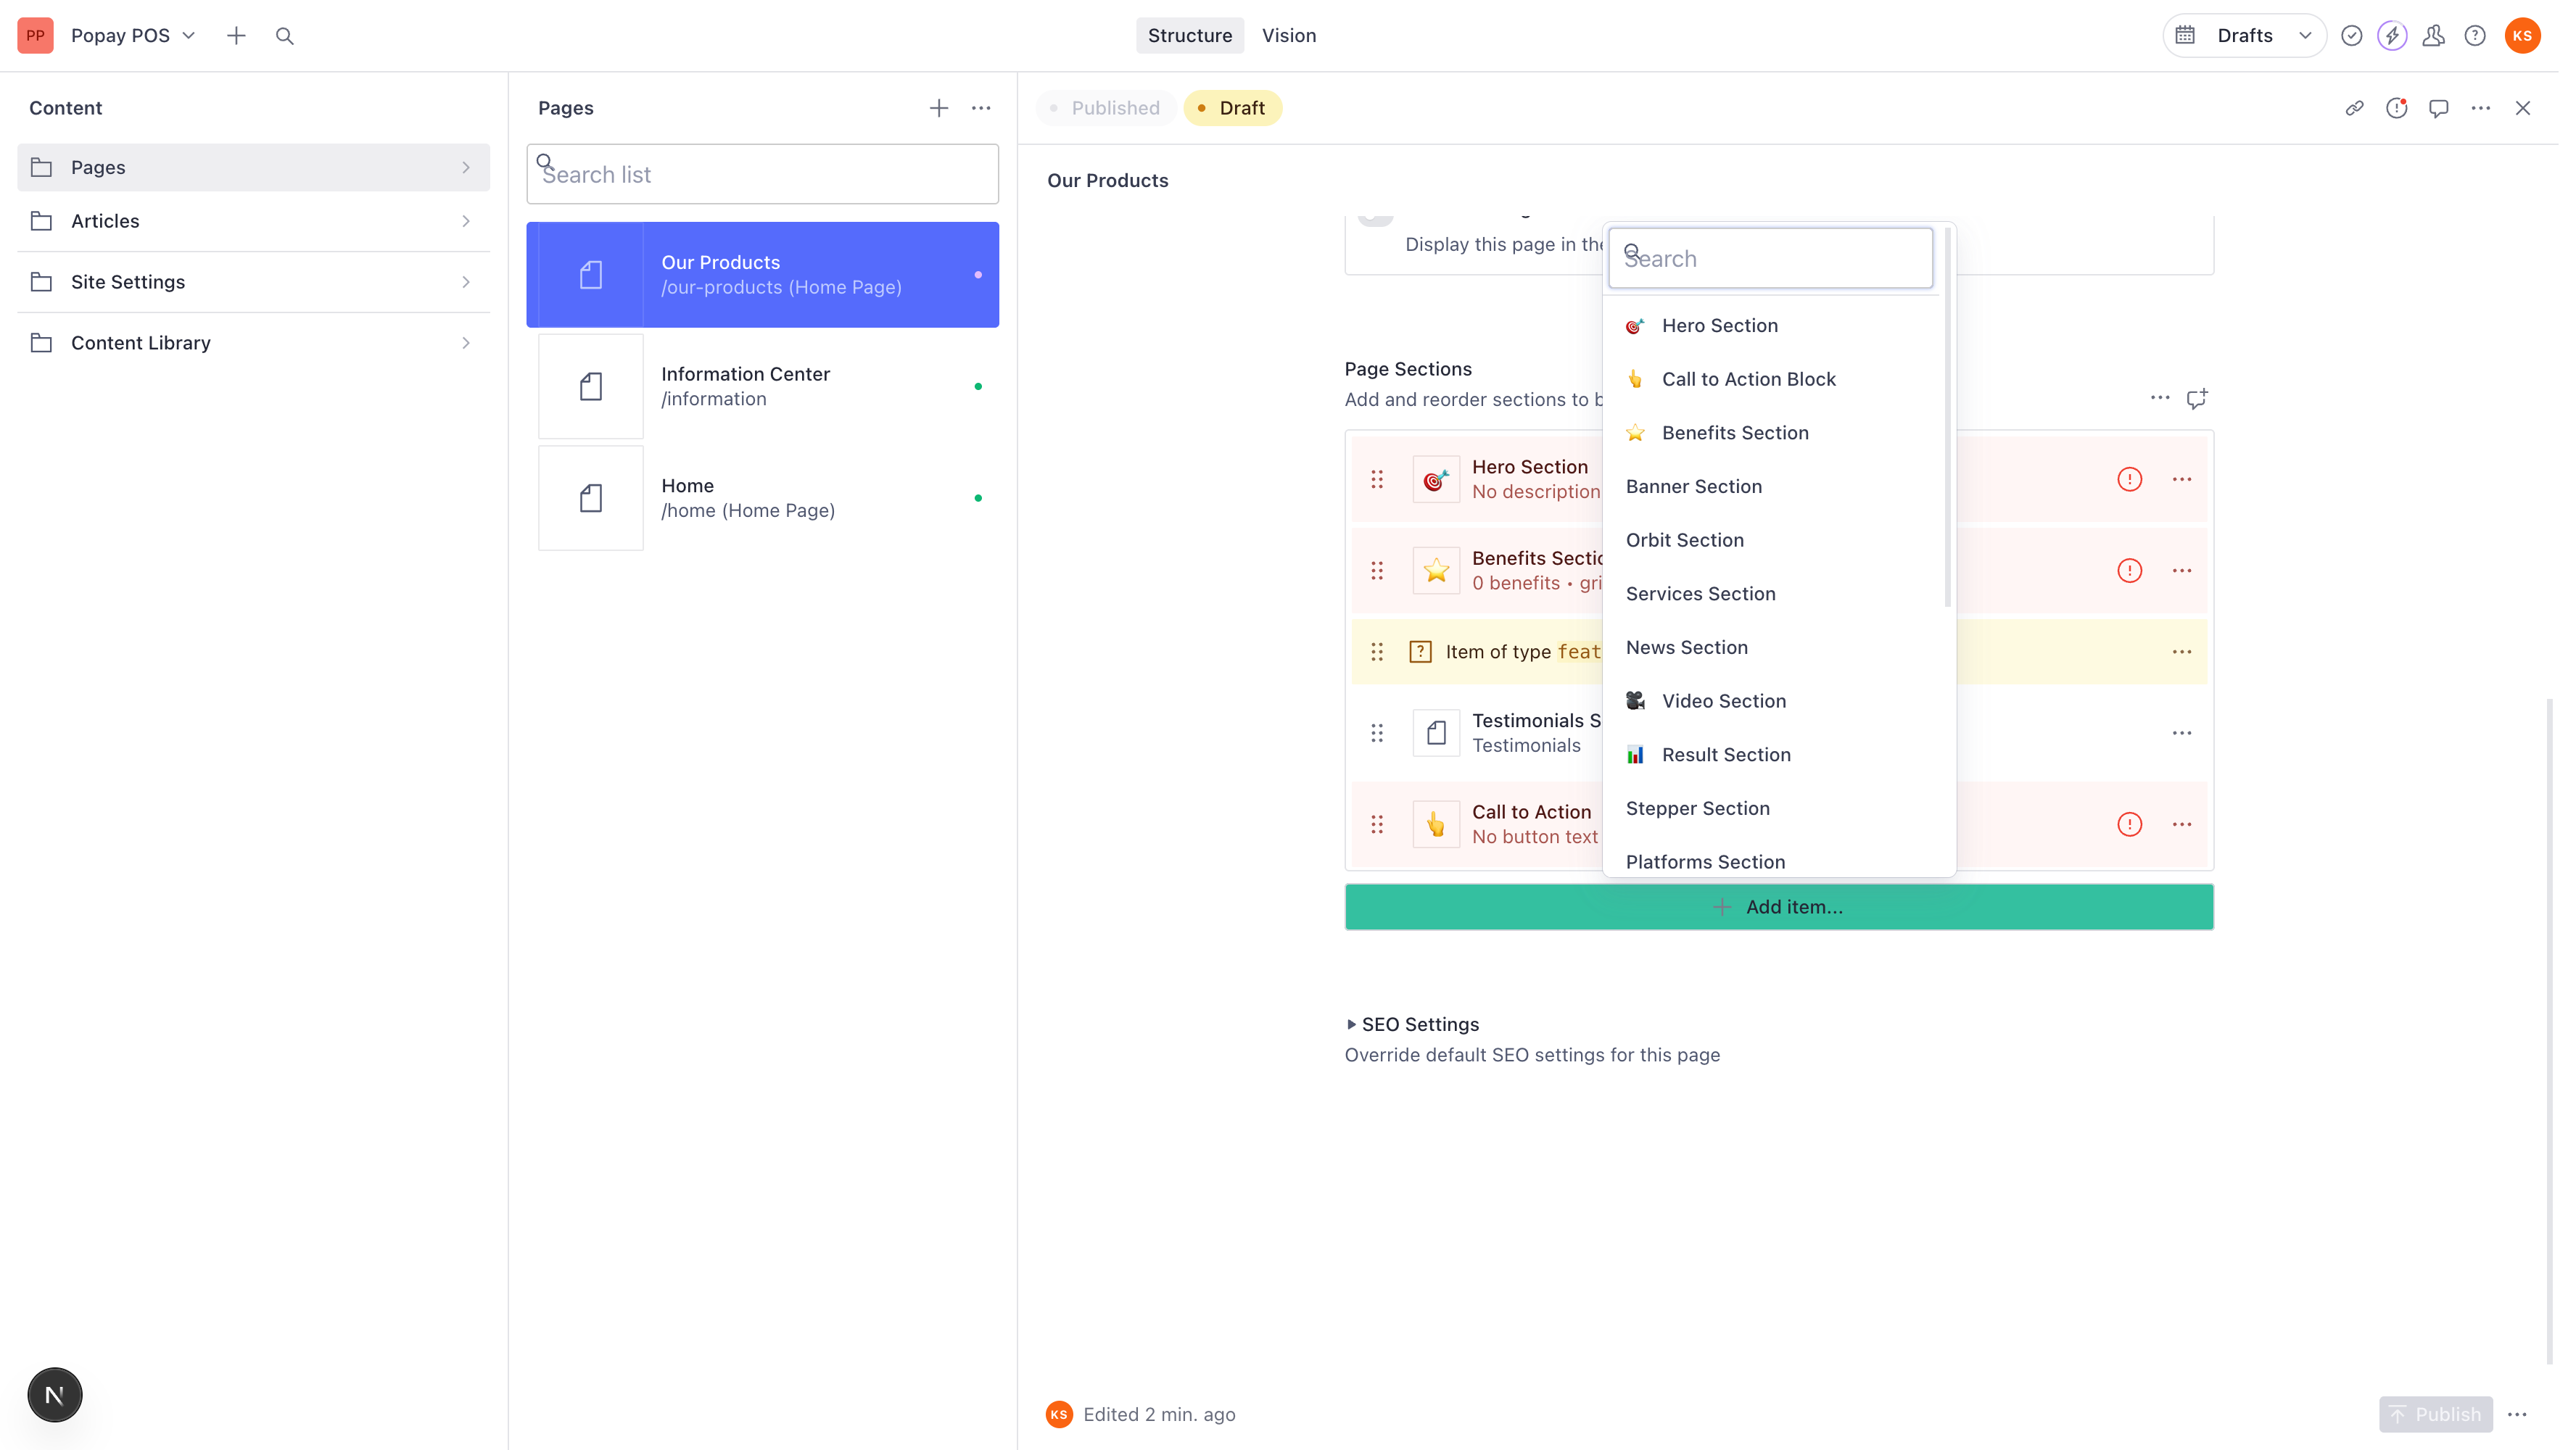Open Page Sections field options ellipsis
2576x1450 pixels.
point(2160,398)
